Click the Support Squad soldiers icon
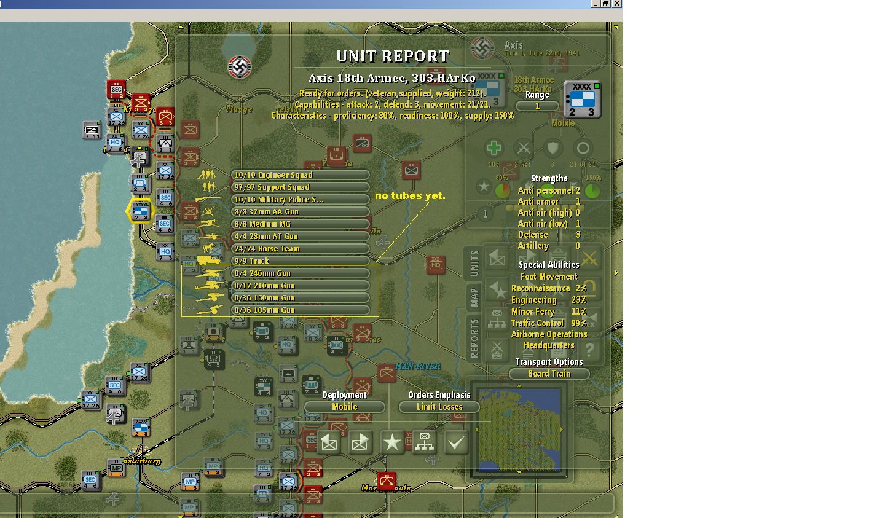885x518 pixels. (x=210, y=187)
